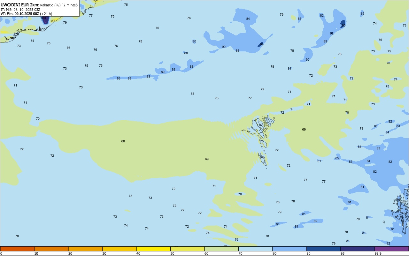Screen dimensions: 409x256
Task: Click the 40–50 bright yellow legend swatch
Action: pyautogui.click(x=153, y=249)
